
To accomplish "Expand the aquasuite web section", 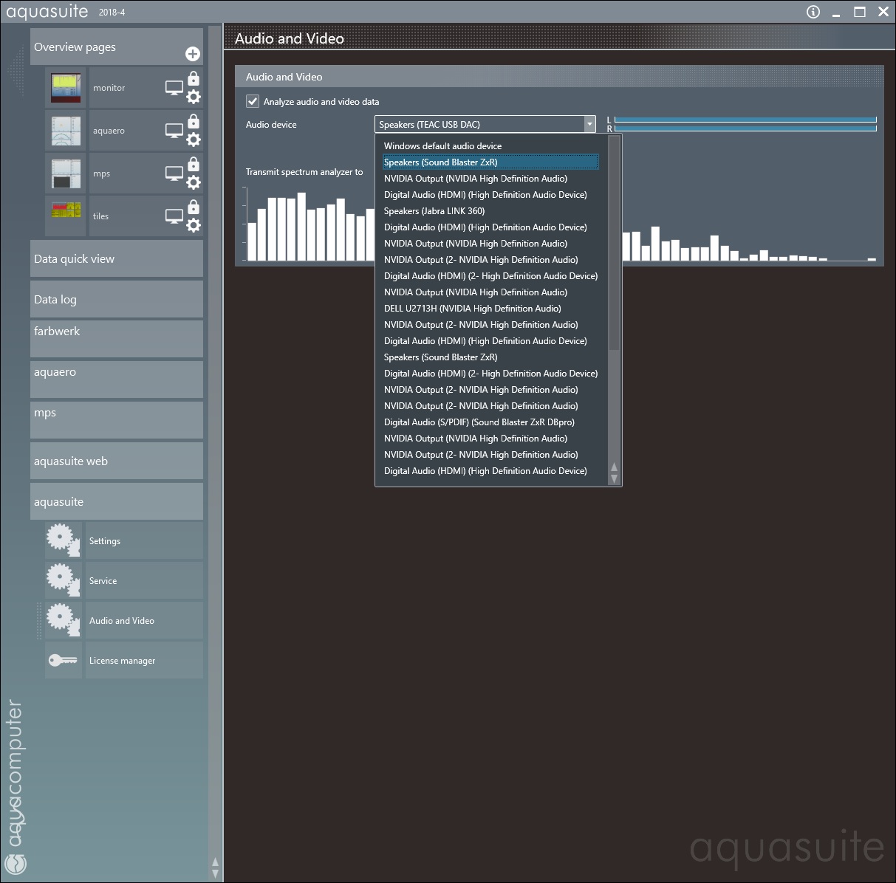I will pos(117,461).
